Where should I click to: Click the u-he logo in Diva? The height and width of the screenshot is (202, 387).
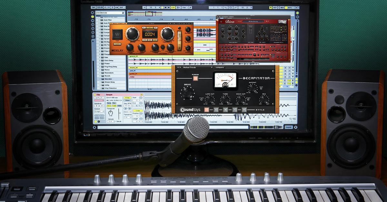(x=283, y=22)
